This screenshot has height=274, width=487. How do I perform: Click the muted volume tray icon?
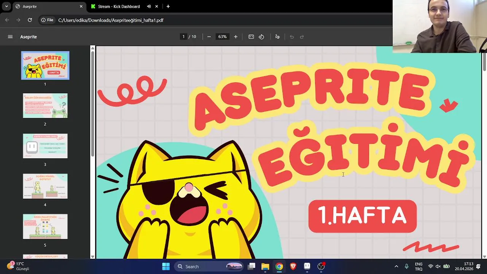pyautogui.click(x=438, y=266)
